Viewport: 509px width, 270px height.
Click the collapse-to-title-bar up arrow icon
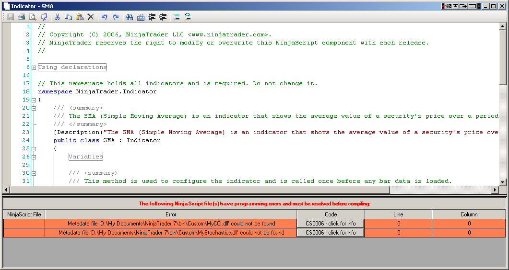click(x=455, y=6)
